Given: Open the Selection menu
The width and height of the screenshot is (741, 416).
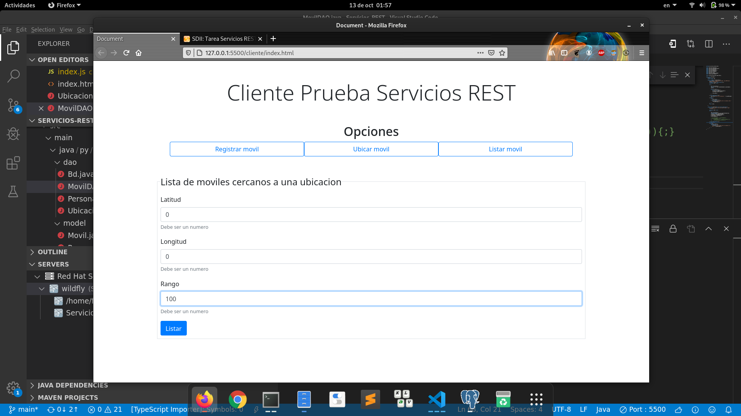Looking at the screenshot, I should [43, 30].
